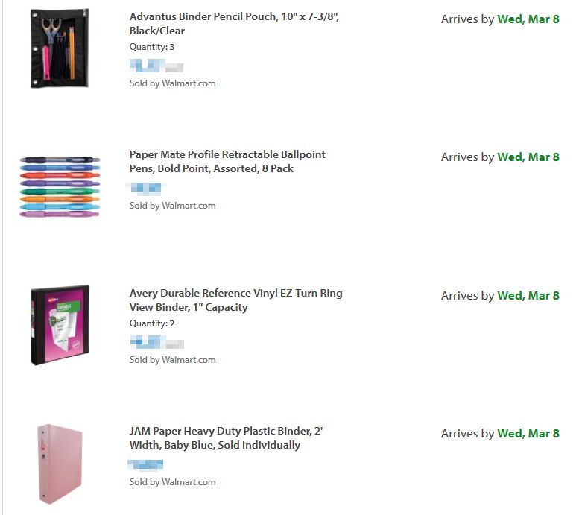Viewport: 582px width, 515px height.
Task: Click 'Sold by Walmart.com' under Advantus pouch
Action: [x=172, y=83]
